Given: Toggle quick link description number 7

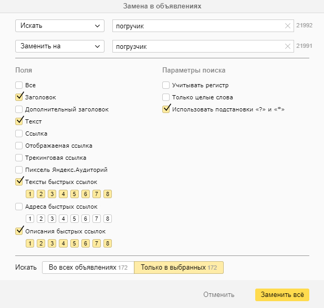Looking at the screenshot, I should coord(96,243).
